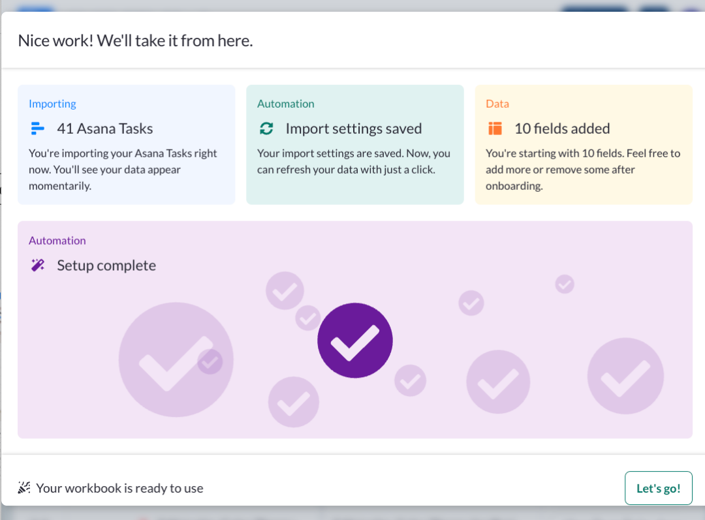Click the purple Automation label
This screenshot has height=520, width=705.
coord(57,241)
